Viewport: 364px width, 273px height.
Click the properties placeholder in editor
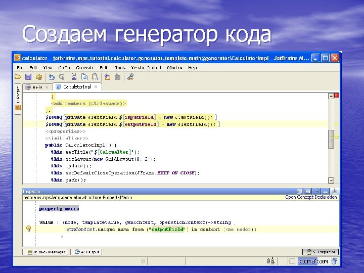click(65, 131)
